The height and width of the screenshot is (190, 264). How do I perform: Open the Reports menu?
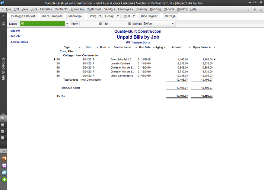coord(169,9)
